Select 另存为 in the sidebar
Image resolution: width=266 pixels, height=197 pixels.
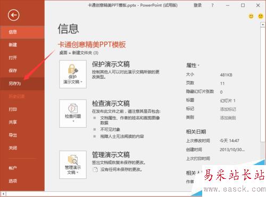pos(22,84)
